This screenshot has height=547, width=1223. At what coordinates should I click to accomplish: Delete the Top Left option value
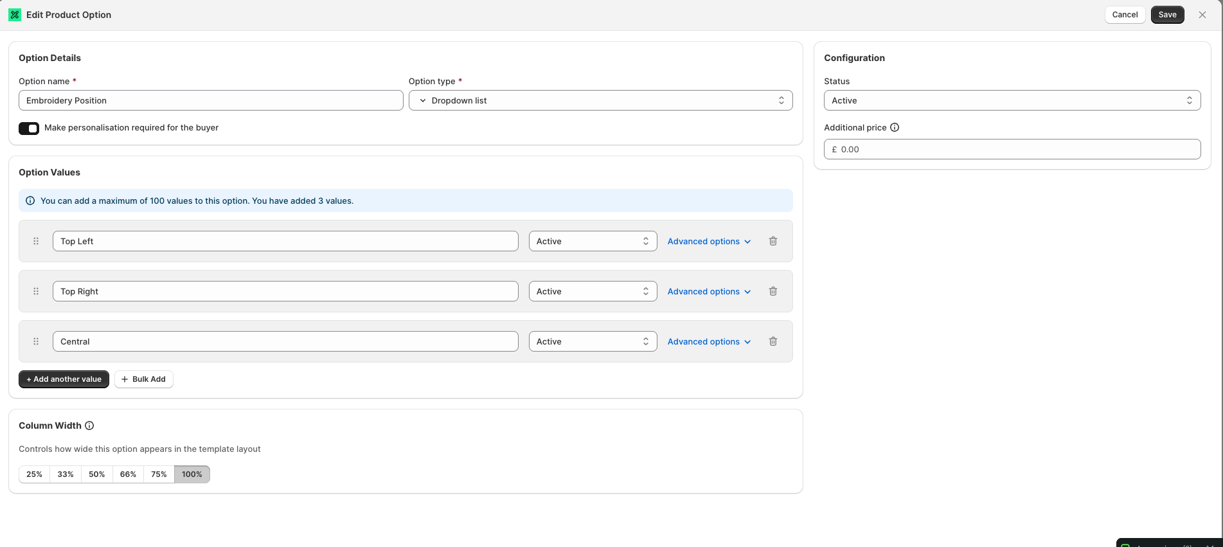coord(773,241)
